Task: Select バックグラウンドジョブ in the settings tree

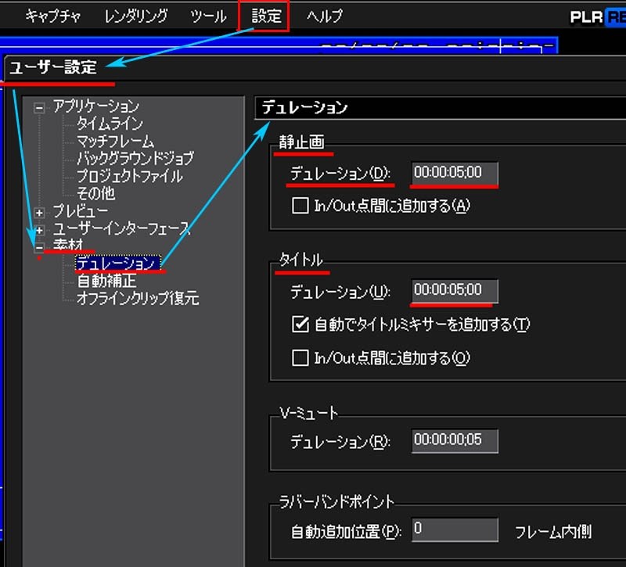Action: tap(135, 159)
